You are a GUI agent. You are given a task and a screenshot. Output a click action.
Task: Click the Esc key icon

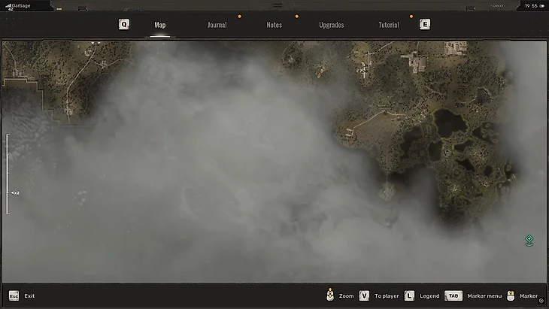click(x=14, y=296)
